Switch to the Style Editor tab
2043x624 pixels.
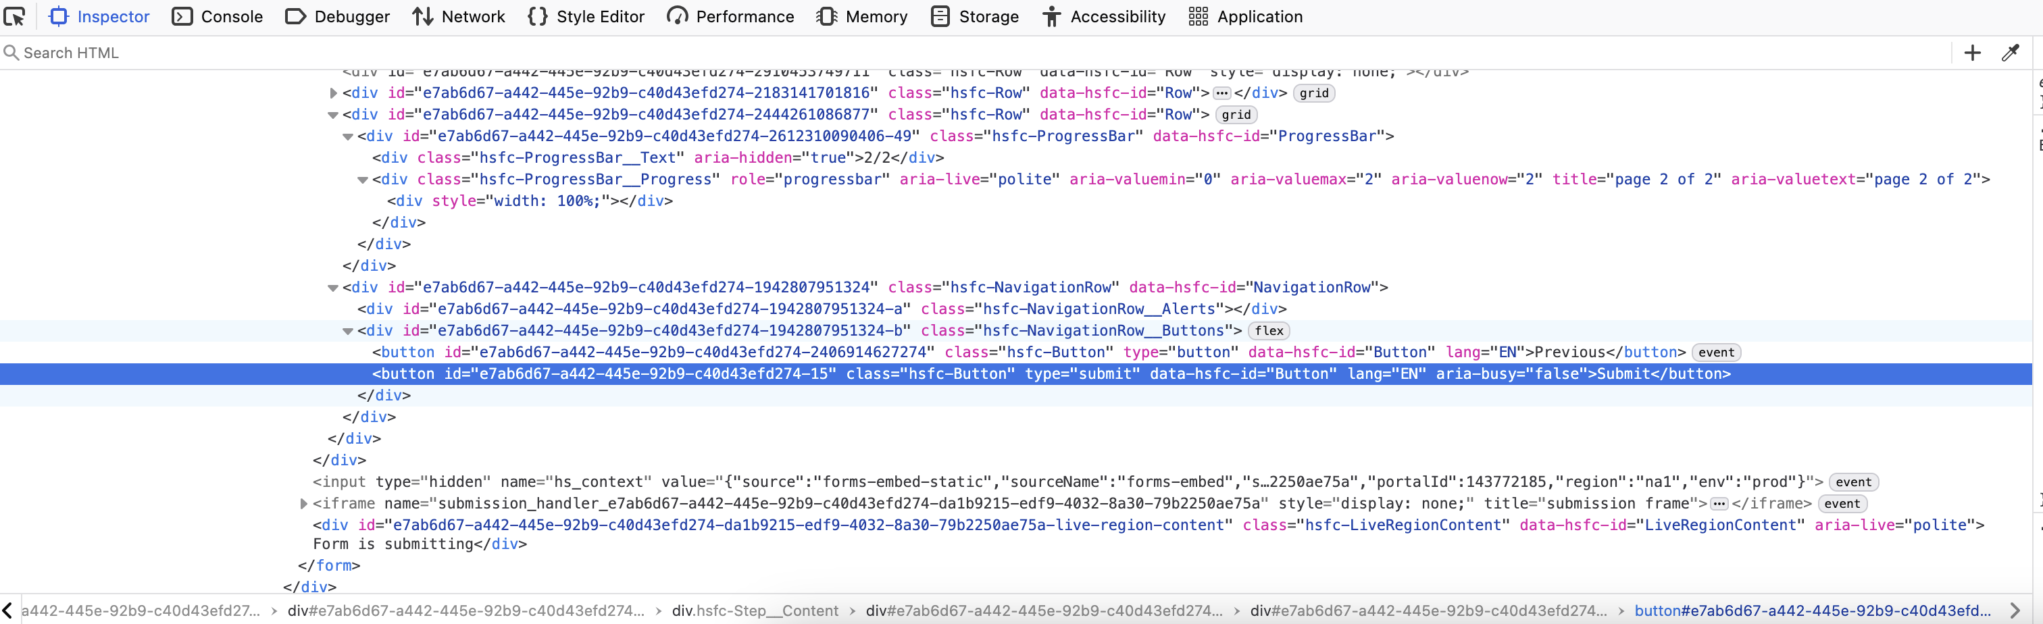[x=586, y=17]
